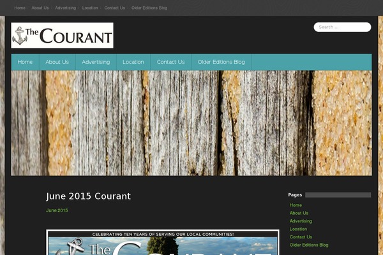Select Location in teal navigation menu
The image size is (383, 255).
(133, 62)
